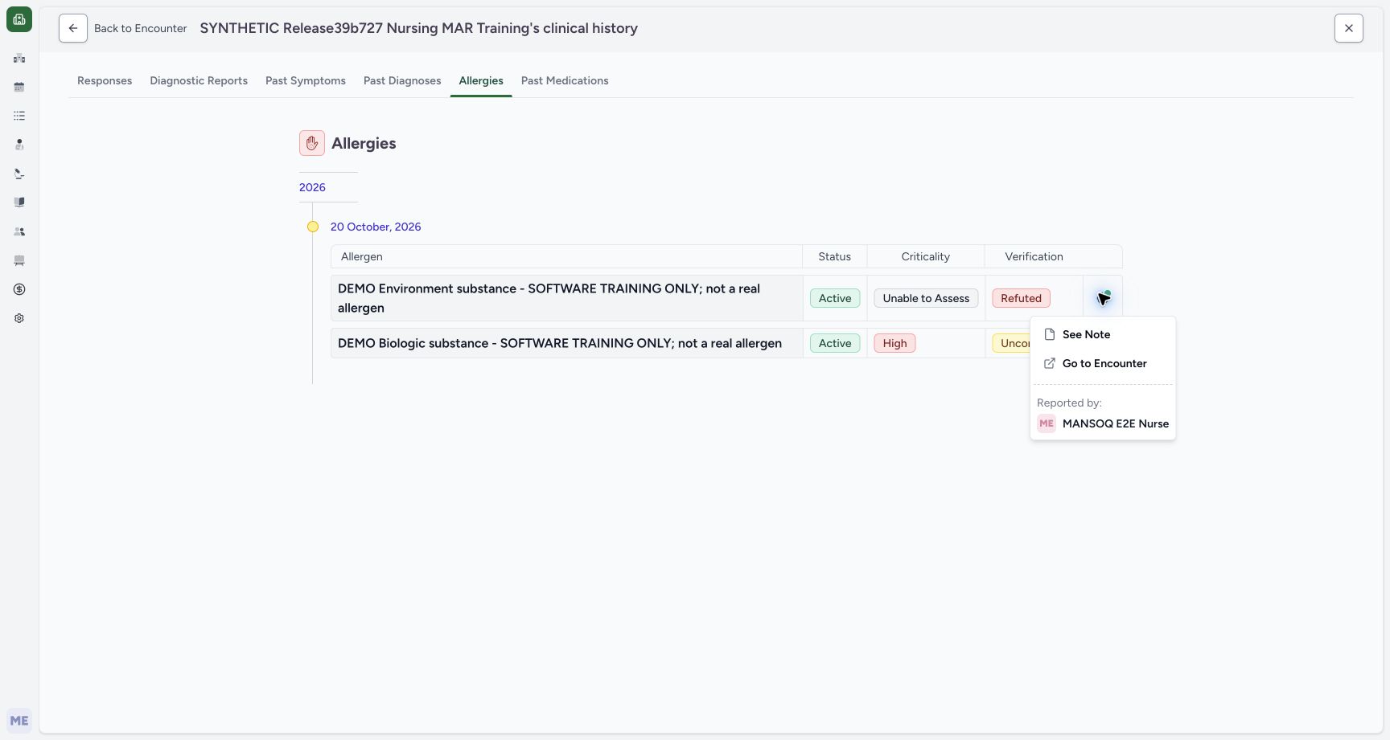Viewport: 1390px width, 740px height.
Task: Open the facility building sidebar icon
Action: (x=19, y=58)
